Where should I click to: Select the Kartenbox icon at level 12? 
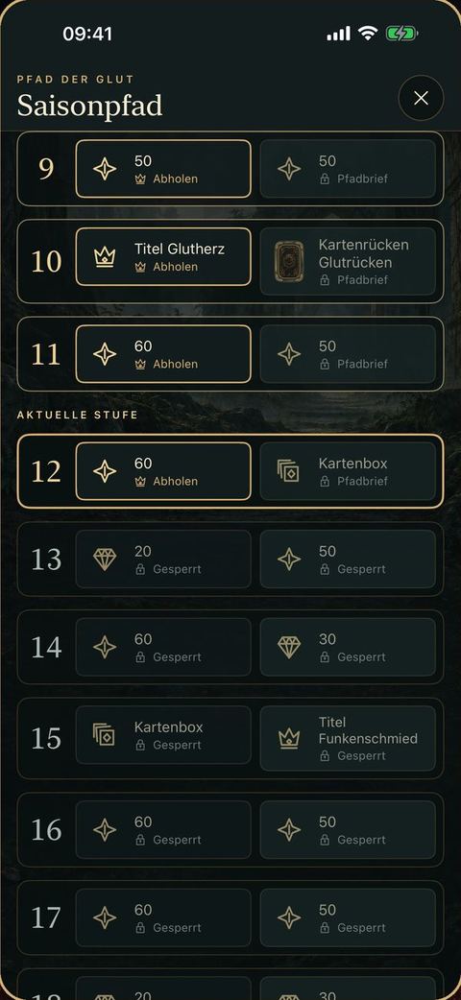[x=288, y=471]
